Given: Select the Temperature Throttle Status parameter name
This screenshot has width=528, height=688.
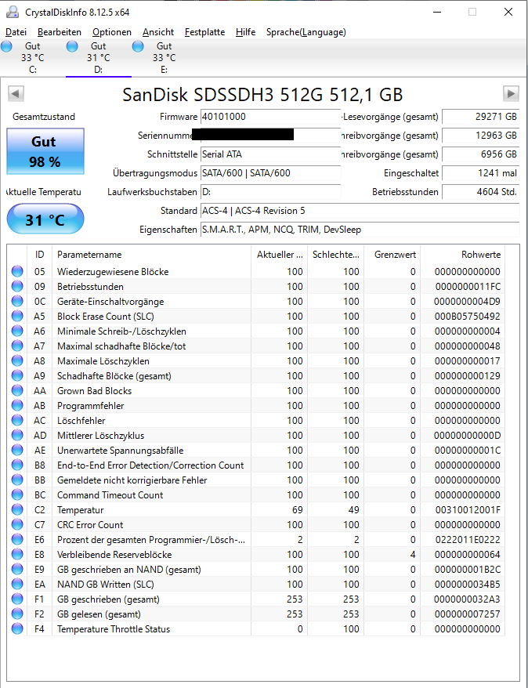Looking at the screenshot, I should click(x=114, y=629).
